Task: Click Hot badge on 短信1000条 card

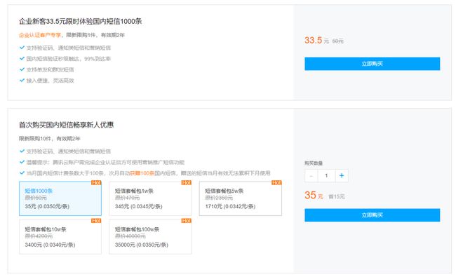Action: pyautogui.click(x=96, y=182)
